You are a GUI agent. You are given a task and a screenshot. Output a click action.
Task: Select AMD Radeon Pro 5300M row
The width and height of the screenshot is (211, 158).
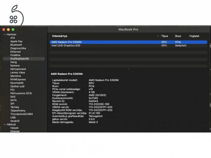click(128, 42)
